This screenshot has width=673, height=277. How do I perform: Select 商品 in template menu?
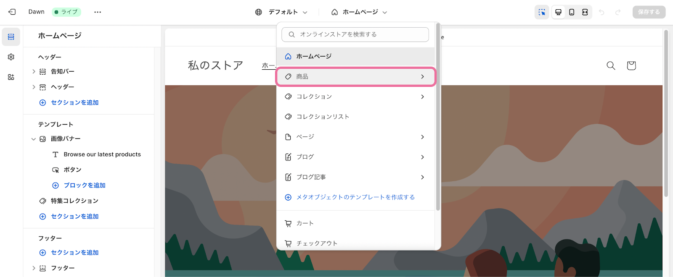tap(355, 77)
